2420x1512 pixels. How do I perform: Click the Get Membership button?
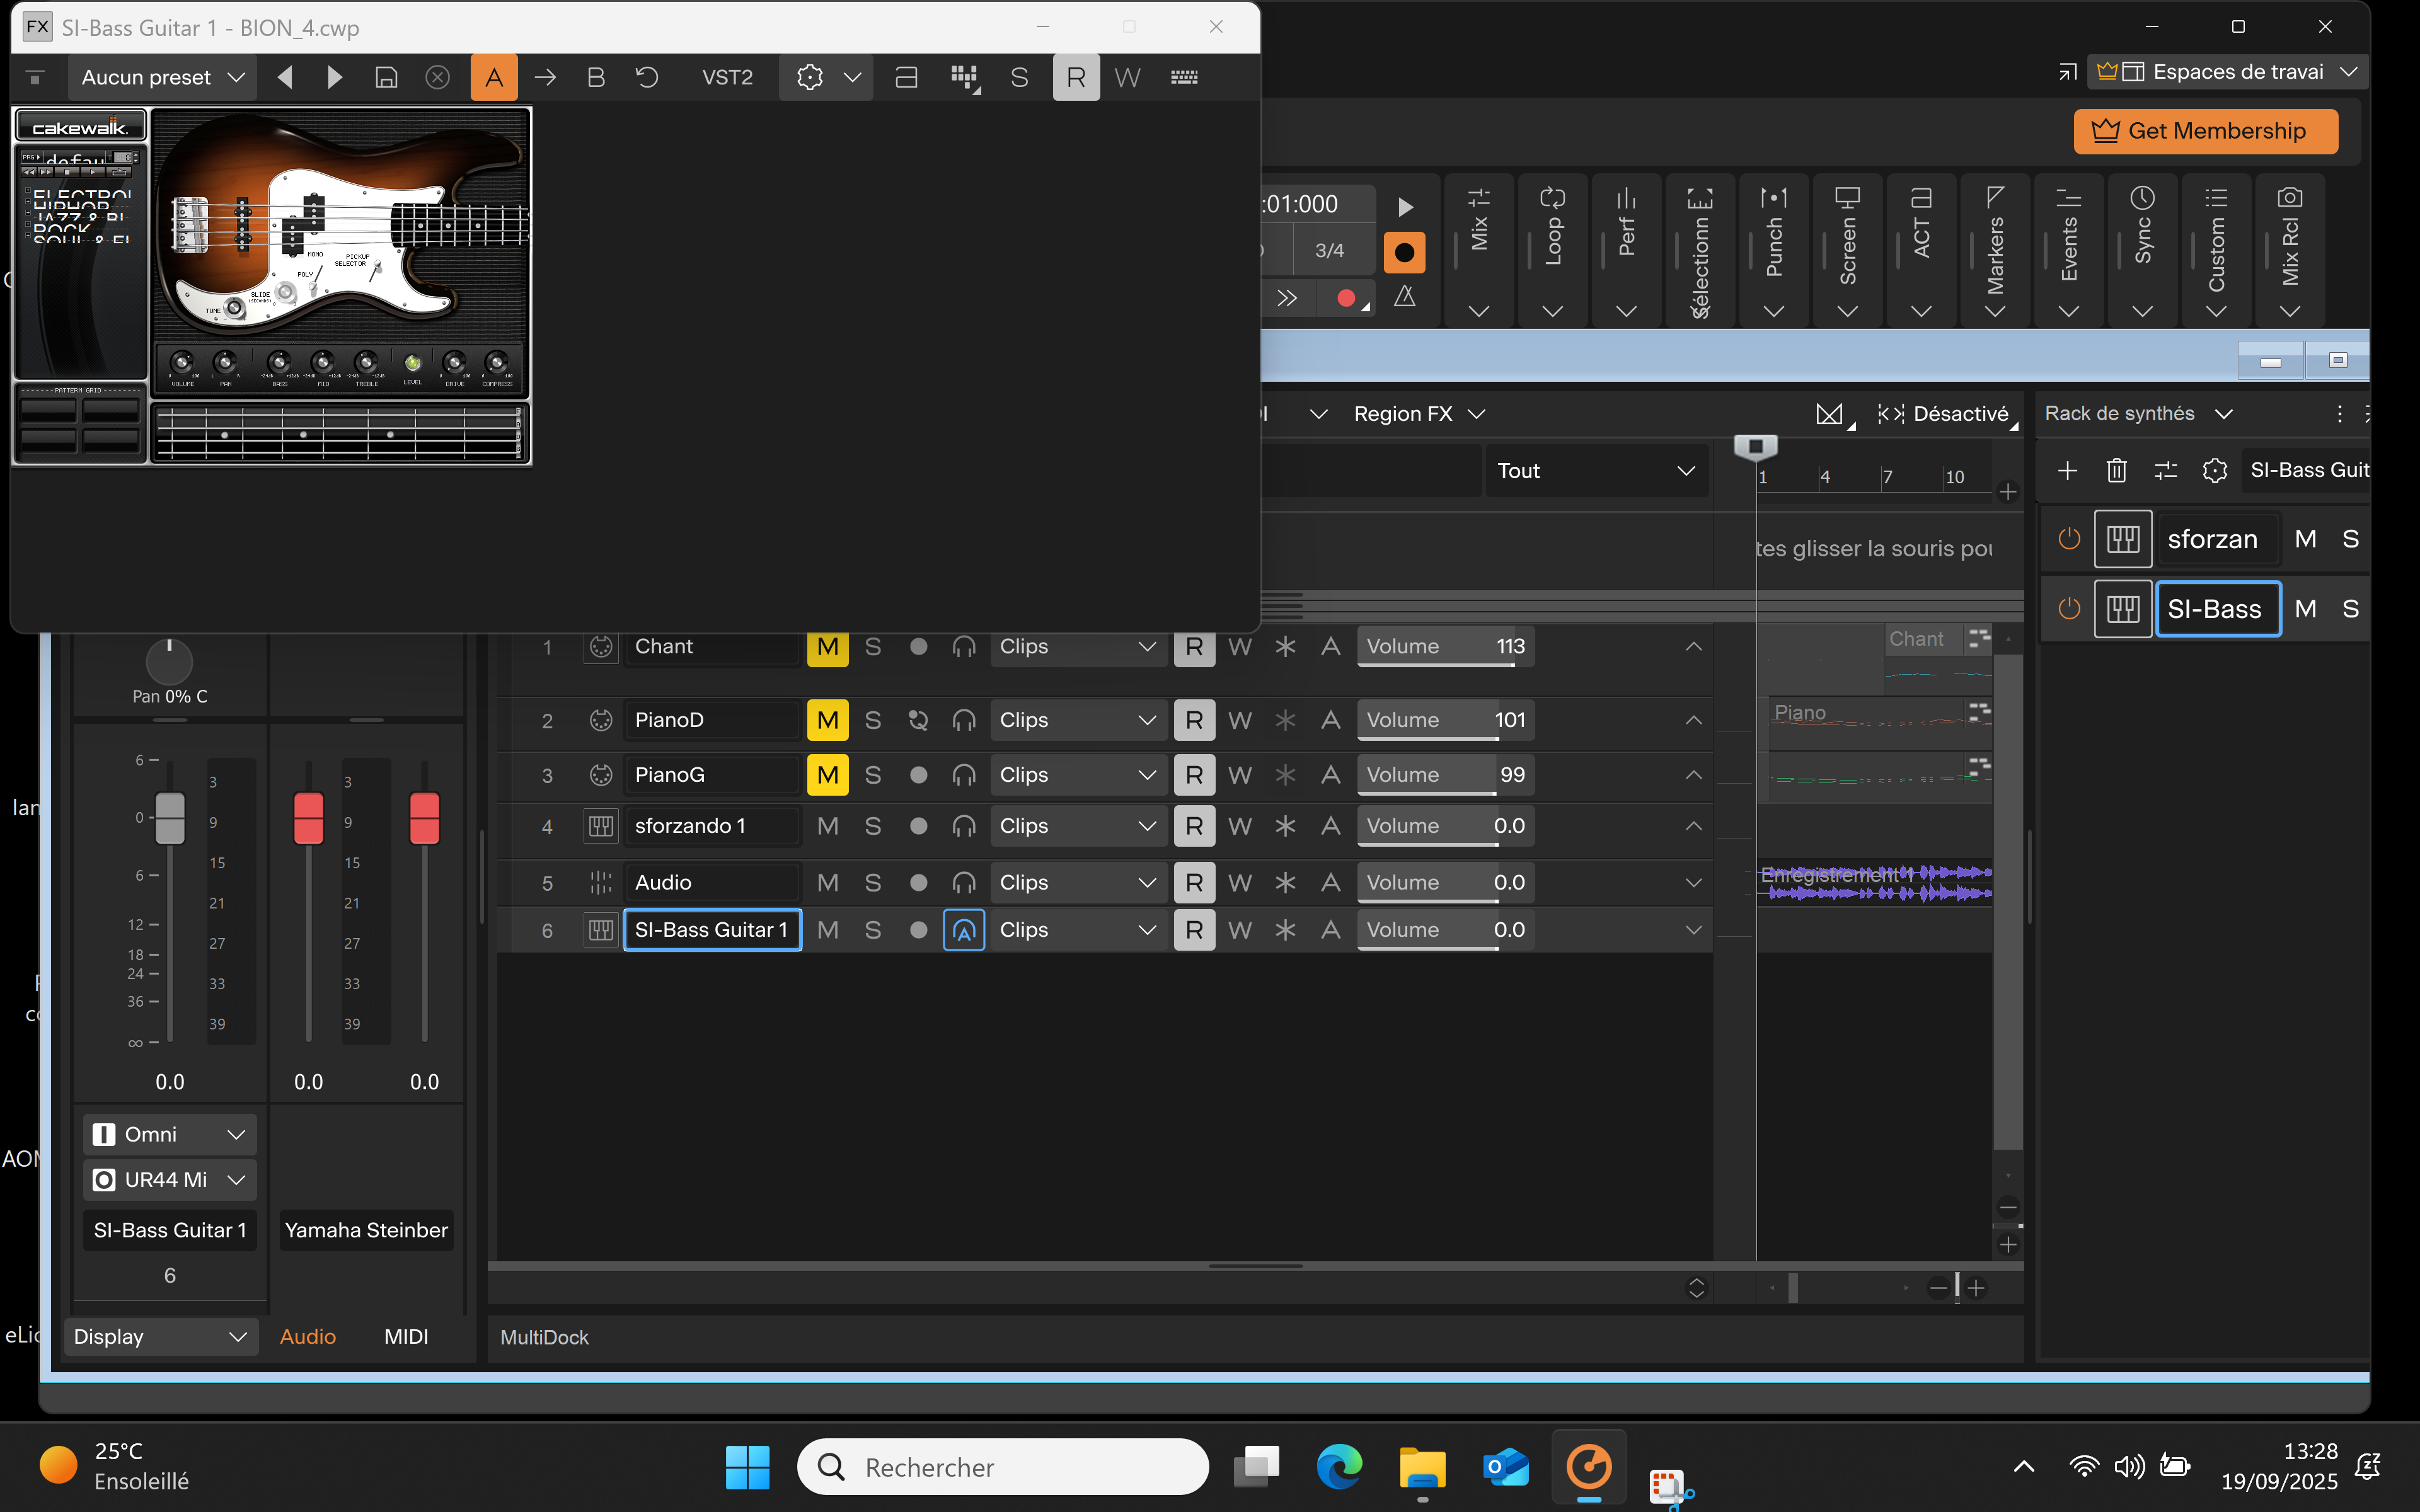[x=2205, y=131]
